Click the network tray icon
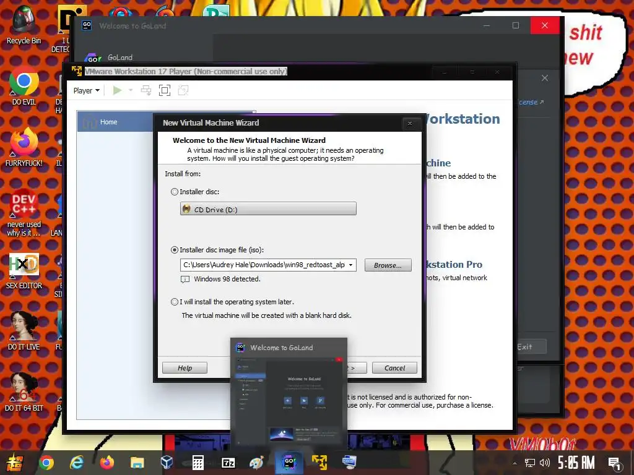Image resolution: width=634 pixels, height=475 pixels. click(530, 463)
